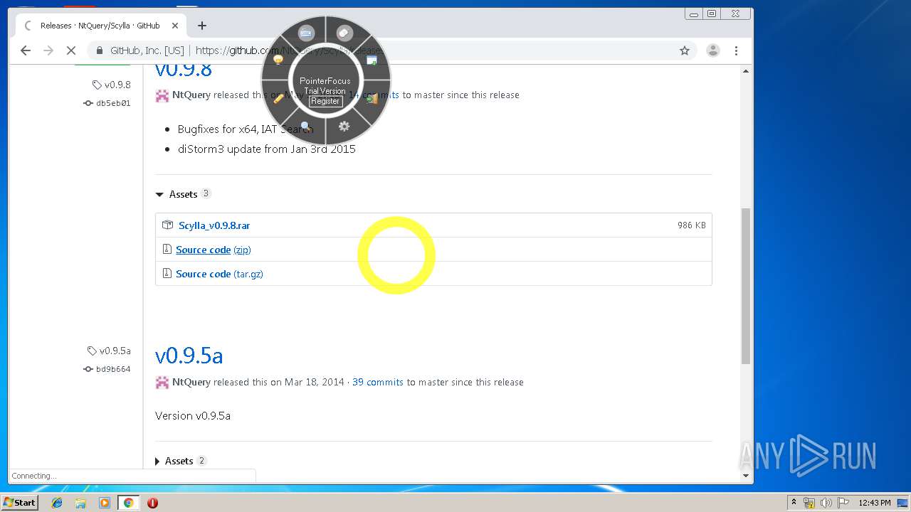
Task: Select the PointerFocus on-screen pen tool
Action: coord(278,98)
